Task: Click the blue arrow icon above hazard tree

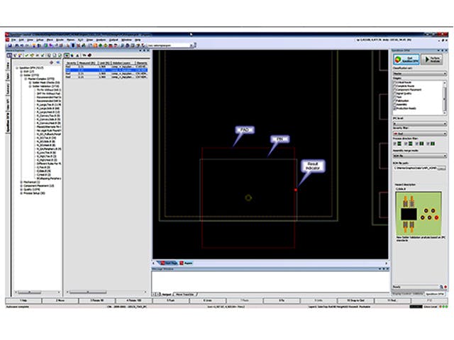Action: tap(58, 62)
